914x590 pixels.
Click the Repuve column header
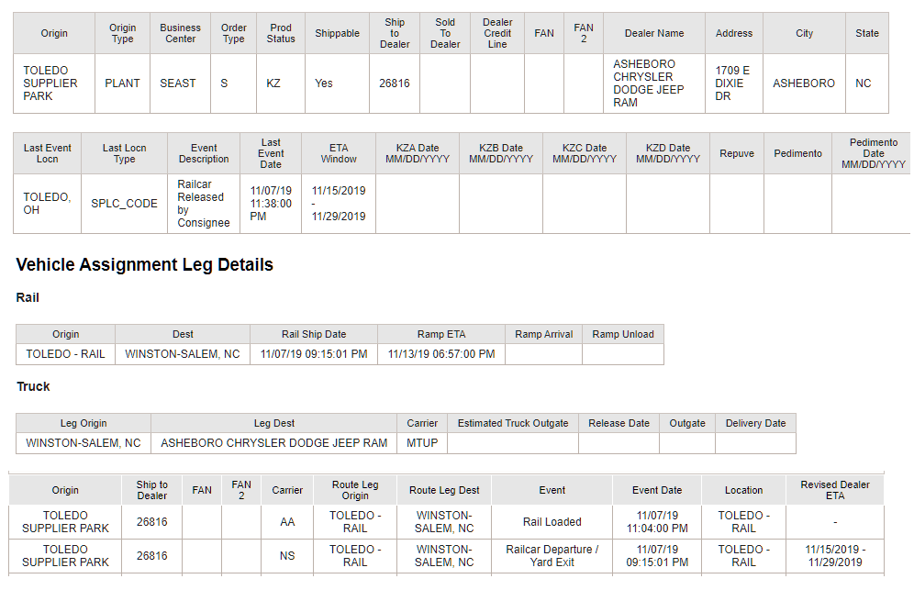coord(737,153)
